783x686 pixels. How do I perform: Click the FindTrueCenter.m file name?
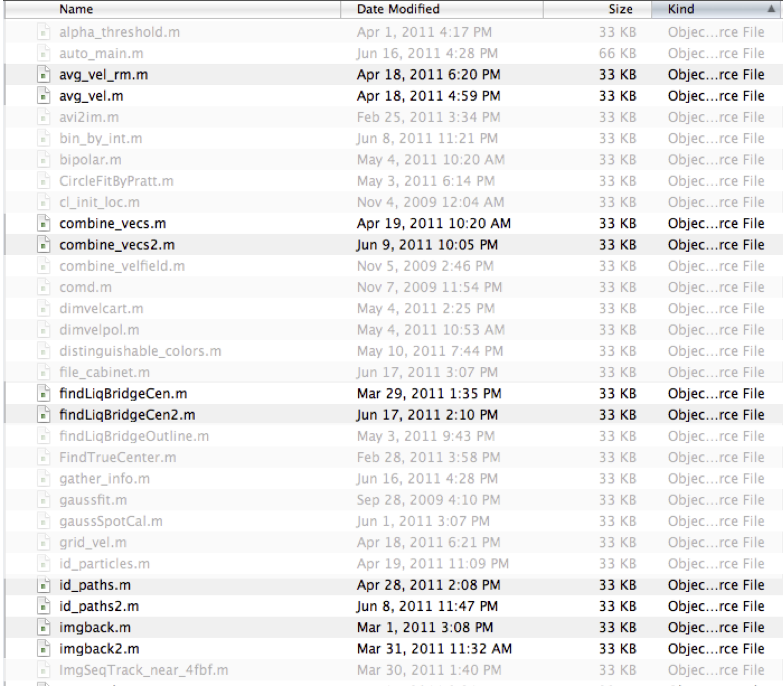[118, 458]
